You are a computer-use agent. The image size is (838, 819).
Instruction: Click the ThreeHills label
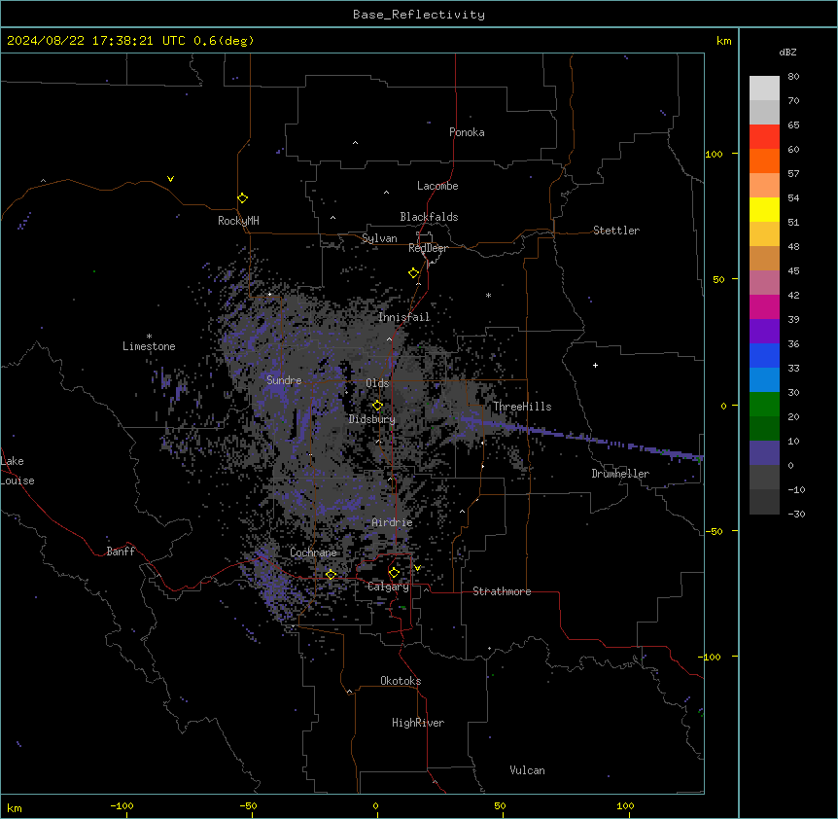click(x=522, y=407)
